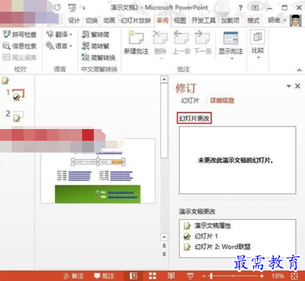Click the selected text box on the slide
The image size is (305, 281).
[x=98, y=162]
